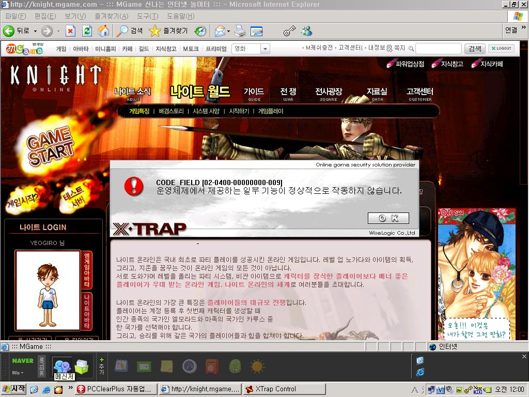Select the 전쟁 WAR tab
This screenshot has width=529, height=397.
point(288,94)
